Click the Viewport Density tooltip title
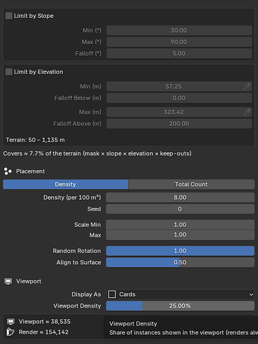This screenshot has height=344, width=258. click(133, 323)
